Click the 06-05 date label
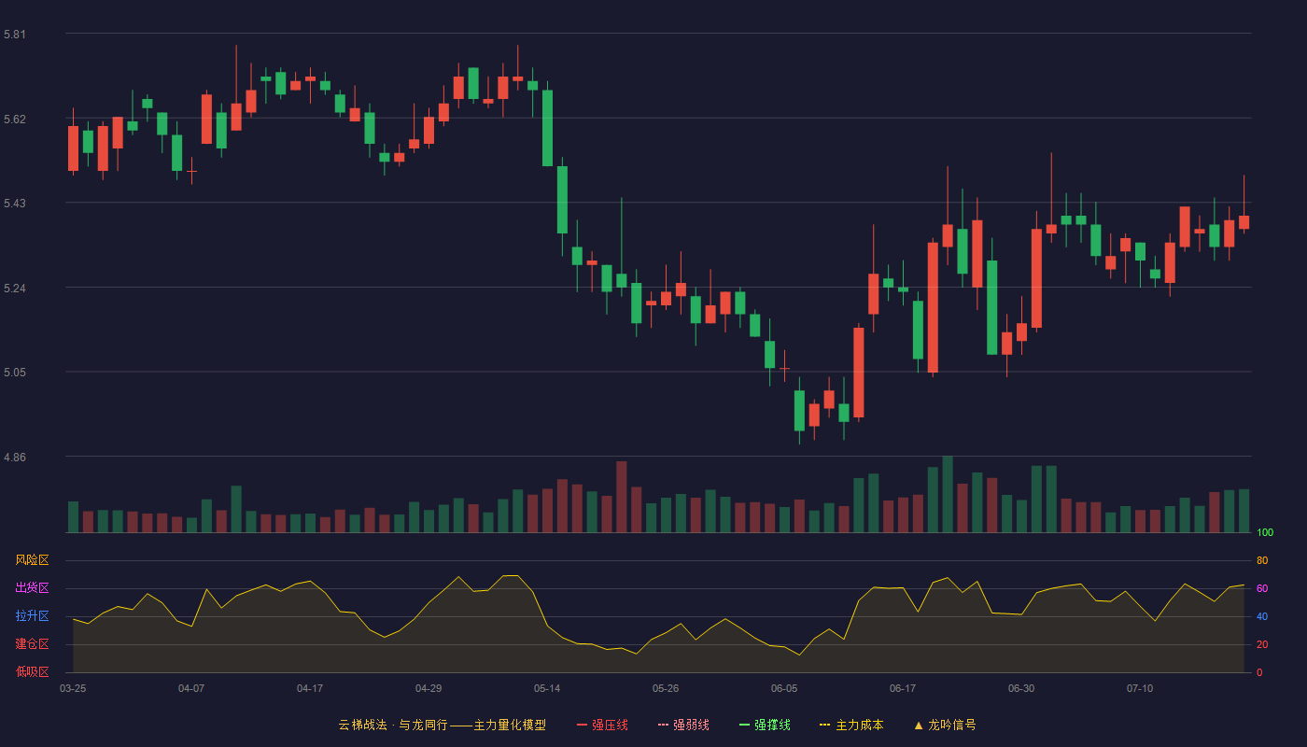This screenshot has height=747, width=1307. [x=784, y=688]
